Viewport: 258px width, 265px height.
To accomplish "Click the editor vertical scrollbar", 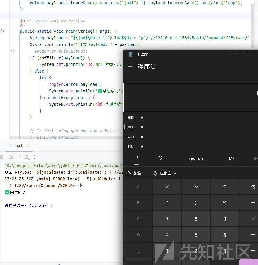I will tap(253, 26).
